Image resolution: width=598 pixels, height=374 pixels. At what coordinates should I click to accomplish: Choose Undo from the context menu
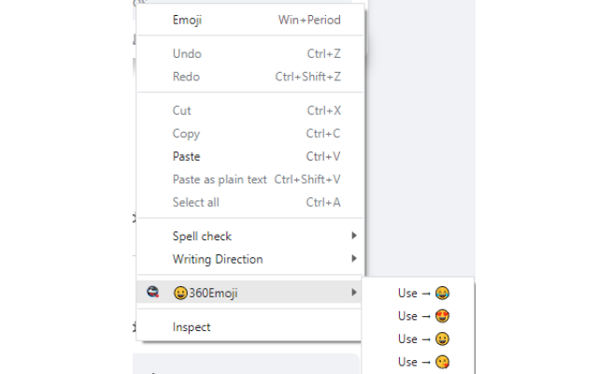249,54
